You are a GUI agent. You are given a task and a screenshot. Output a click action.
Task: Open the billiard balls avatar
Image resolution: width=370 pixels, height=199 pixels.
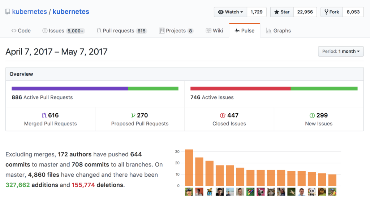click(x=250, y=192)
